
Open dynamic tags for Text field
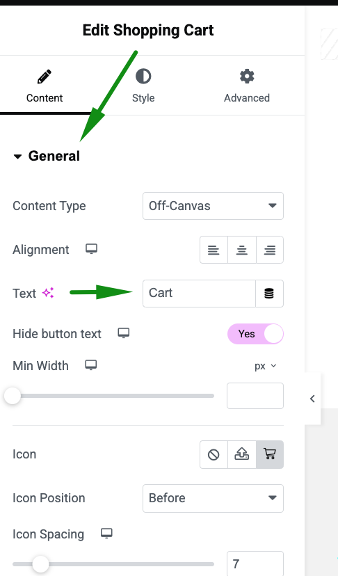[269, 294]
